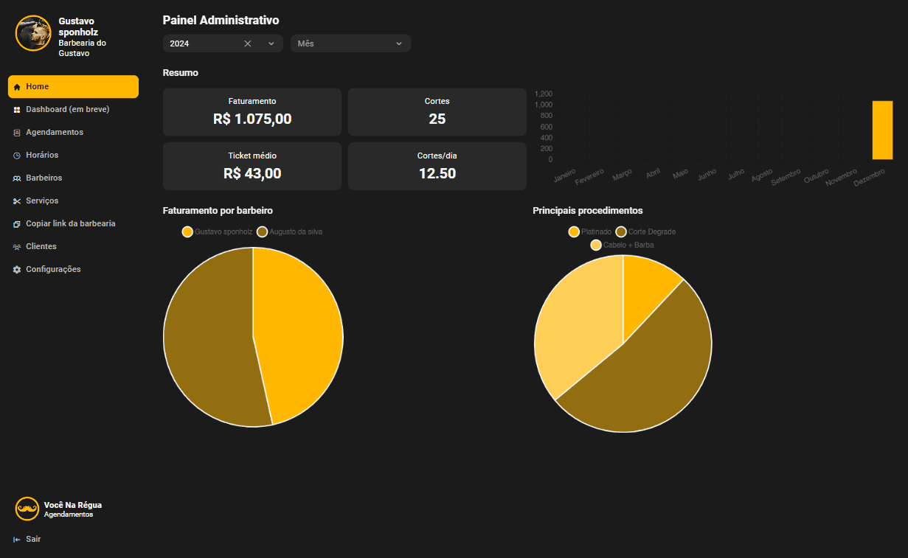Click the Cabelo + Barba legend color circle
This screenshot has height=558, width=908.
pos(596,245)
